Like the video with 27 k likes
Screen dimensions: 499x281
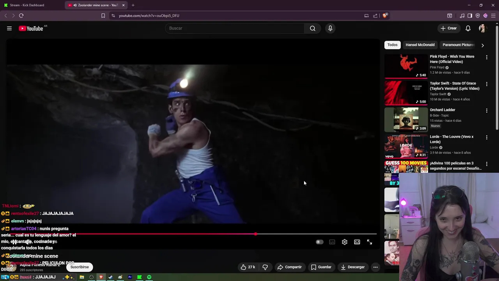point(248,267)
